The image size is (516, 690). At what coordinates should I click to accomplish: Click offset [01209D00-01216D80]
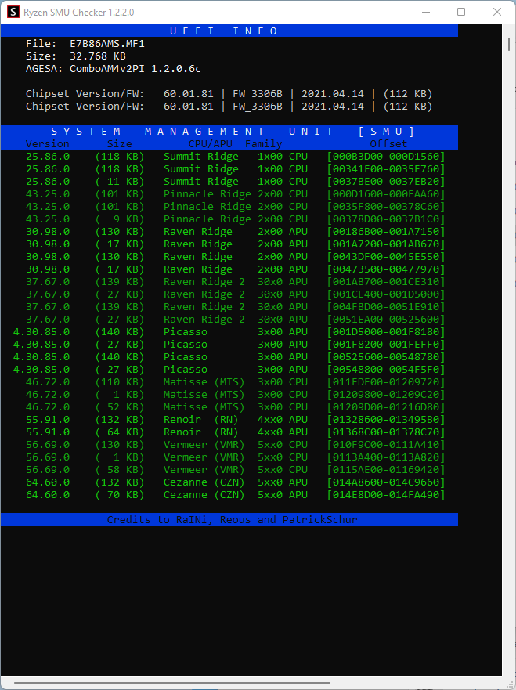tap(386, 407)
